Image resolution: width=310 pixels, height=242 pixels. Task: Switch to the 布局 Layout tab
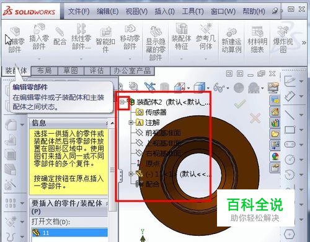(45, 71)
